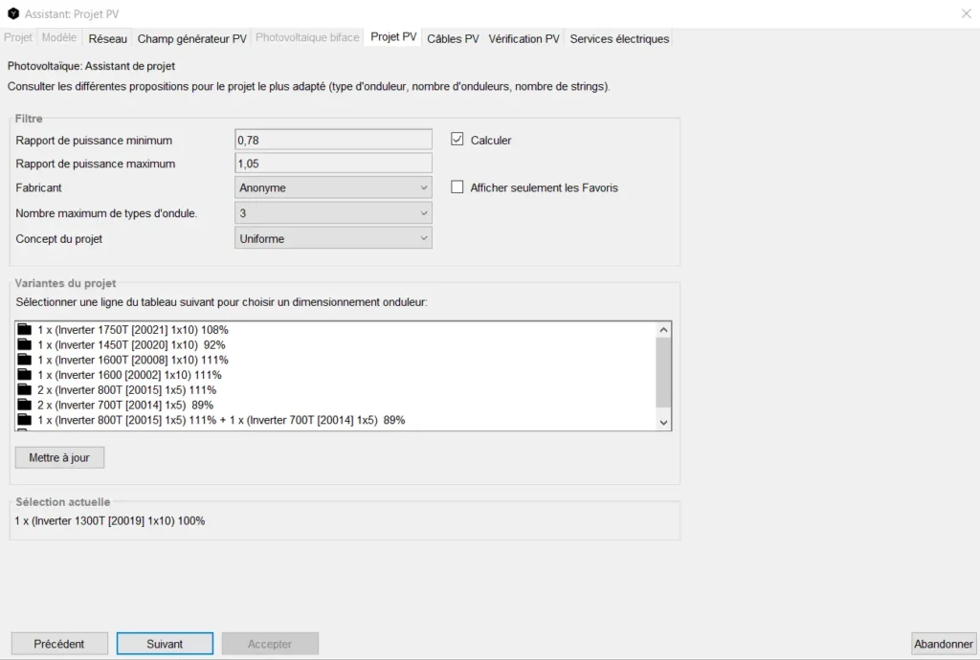980x660 pixels.
Task: Switch to the Câbles PV tab
Action: [x=453, y=38]
